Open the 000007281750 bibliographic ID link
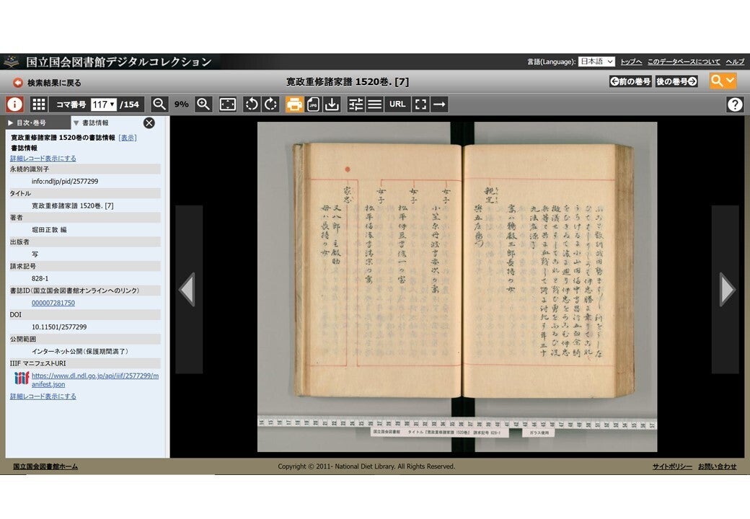Viewport: 750px width, 519px height. pyautogui.click(x=53, y=303)
